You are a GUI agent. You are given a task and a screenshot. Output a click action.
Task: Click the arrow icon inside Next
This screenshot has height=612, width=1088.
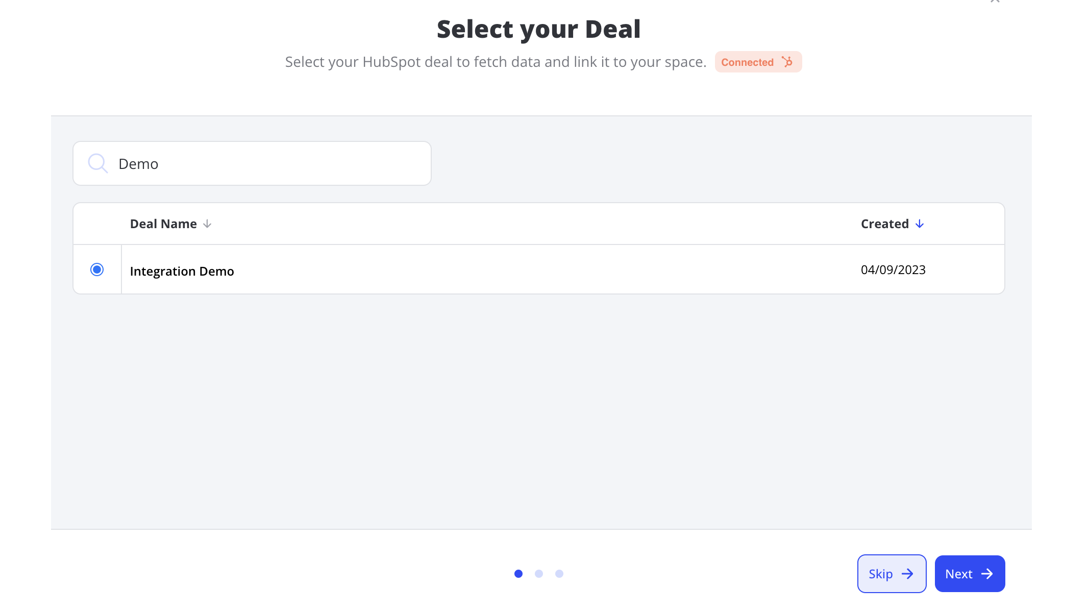(x=987, y=574)
